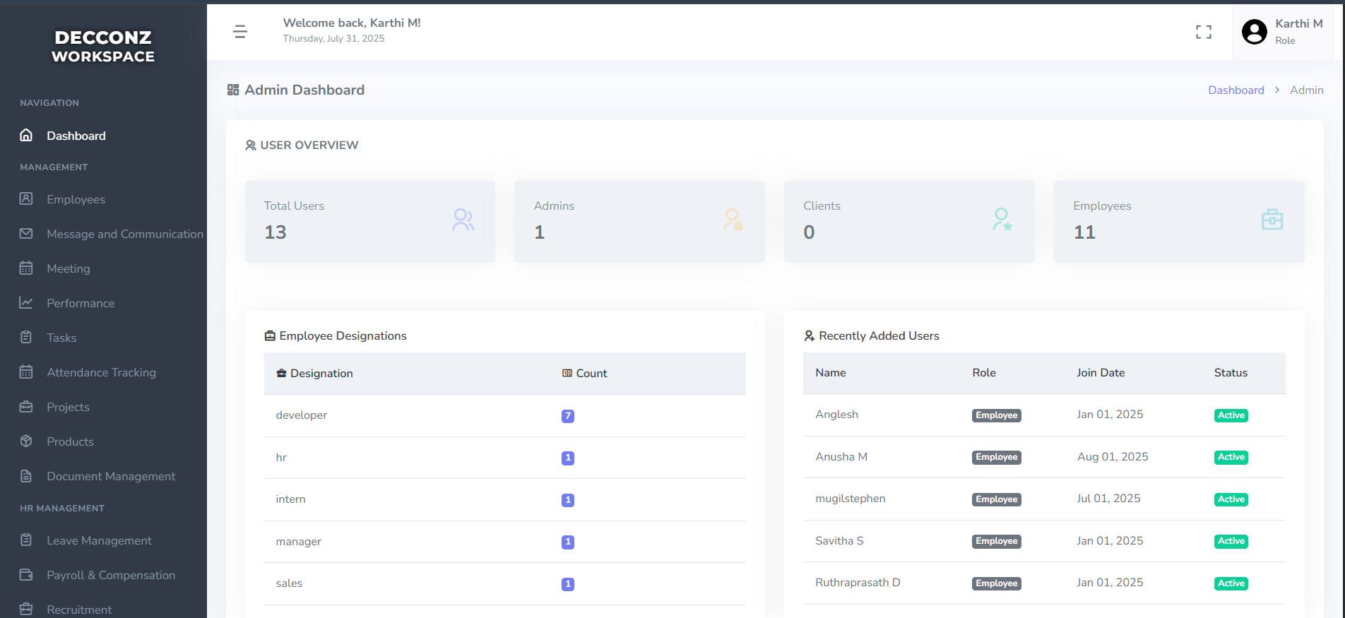Click the name 'mugilstephen'

tap(851, 499)
